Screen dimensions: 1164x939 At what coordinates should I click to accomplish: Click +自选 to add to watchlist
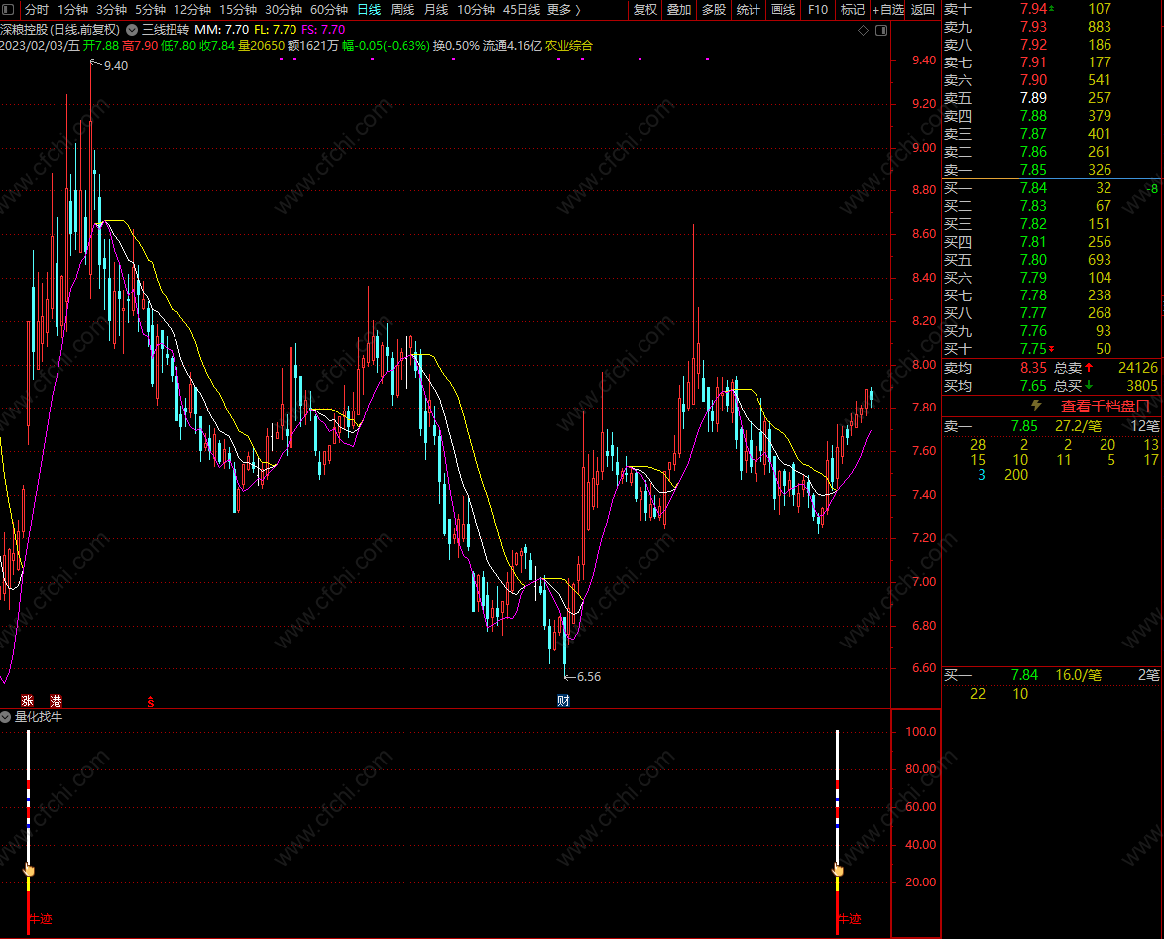pos(887,10)
